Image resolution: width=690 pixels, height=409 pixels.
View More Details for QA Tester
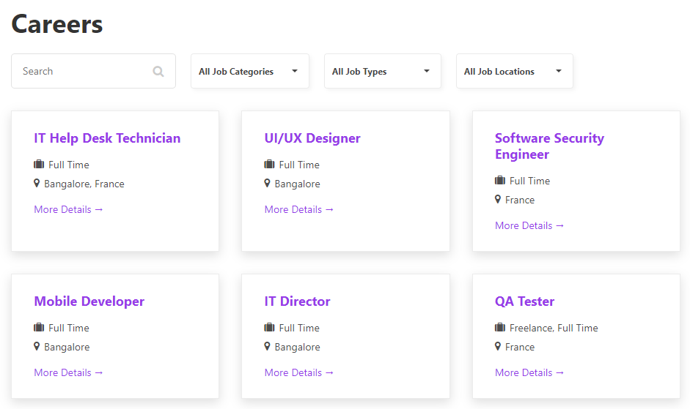(529, 372)
